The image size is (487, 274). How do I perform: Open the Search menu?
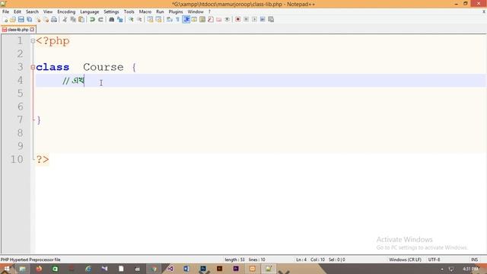pyautogui.click(x=32, y=12)
